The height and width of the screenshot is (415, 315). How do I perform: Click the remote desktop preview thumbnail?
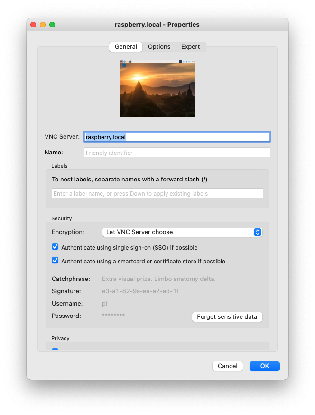pos(157,89)
